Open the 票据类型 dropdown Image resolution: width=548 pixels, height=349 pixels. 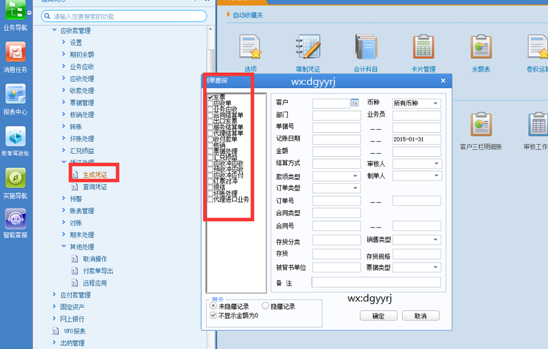tap(417, 267)
